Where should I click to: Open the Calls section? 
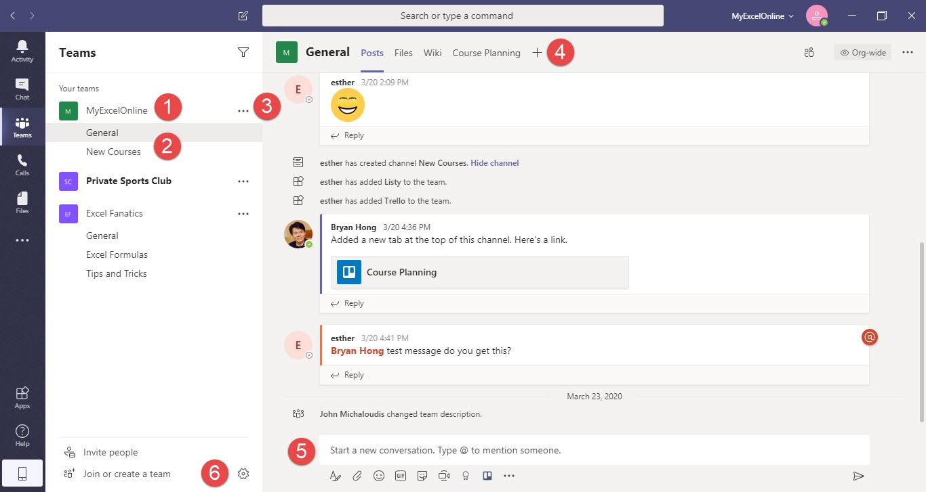(x=22, y=164)
